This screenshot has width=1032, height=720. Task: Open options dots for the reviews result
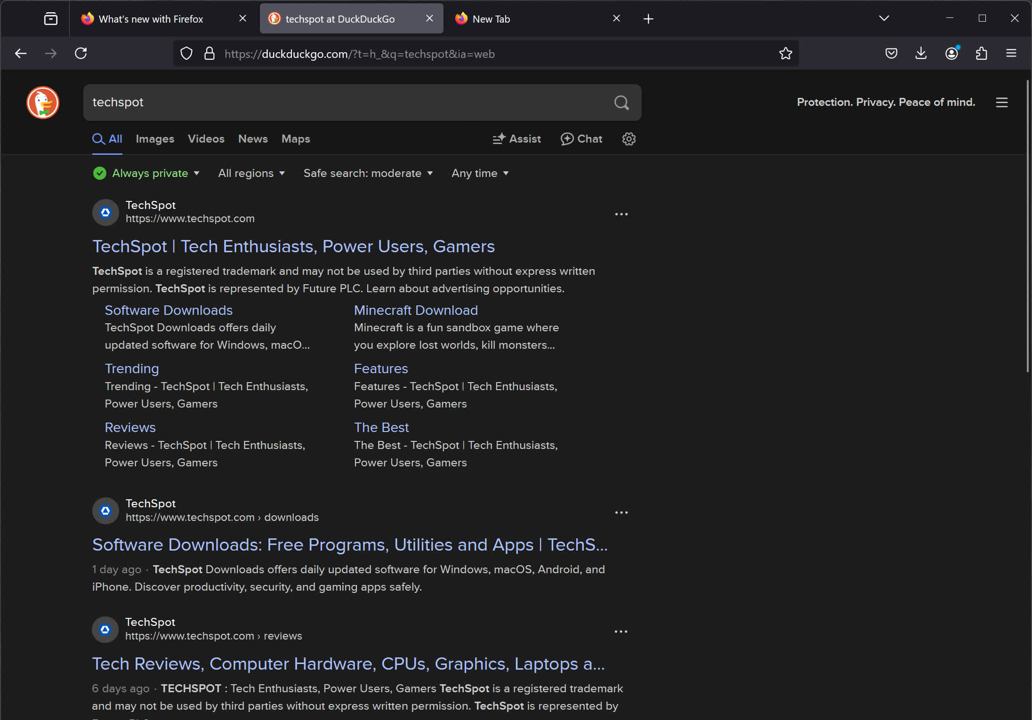621,632
